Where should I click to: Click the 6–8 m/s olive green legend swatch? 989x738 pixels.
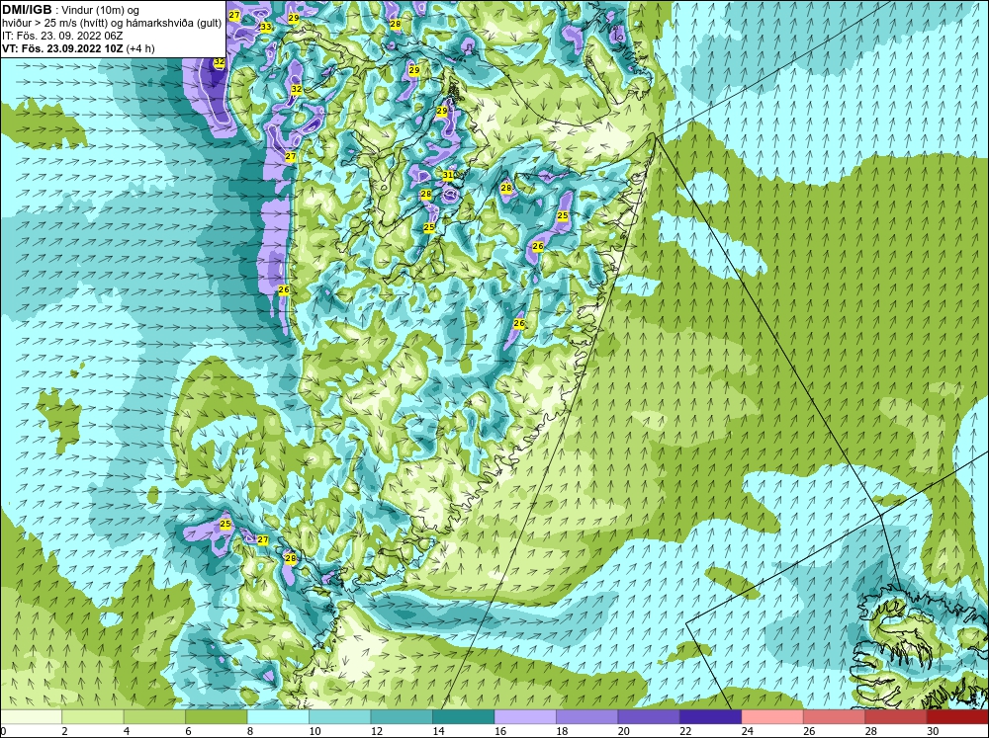217,716
